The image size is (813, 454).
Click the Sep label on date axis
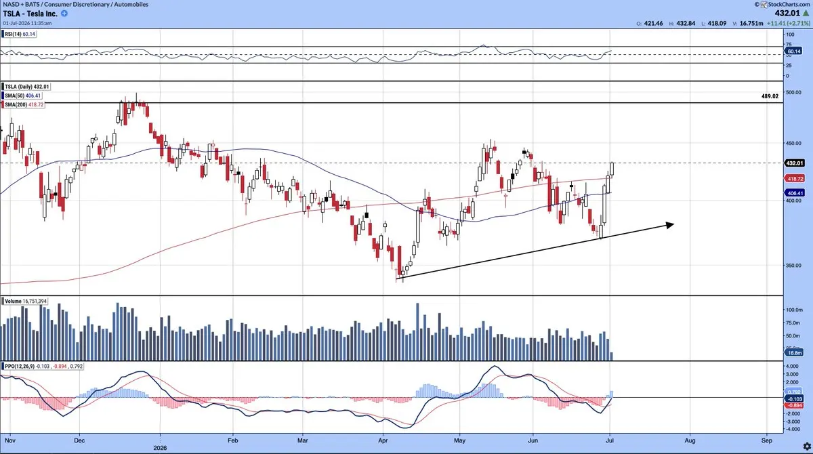tap(767, 441)
